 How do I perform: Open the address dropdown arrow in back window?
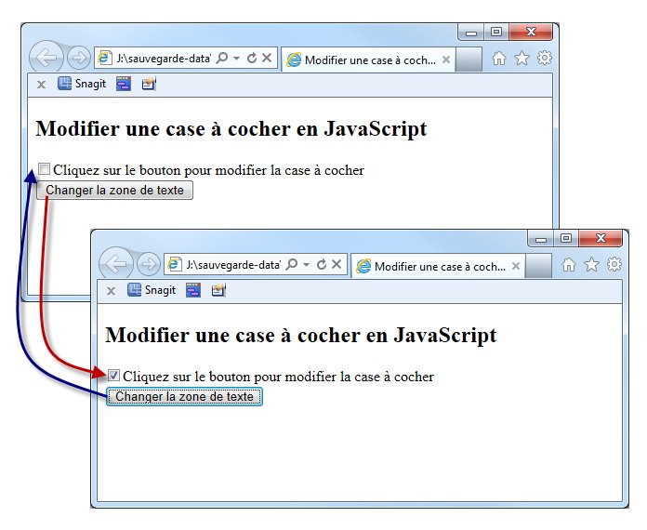236,59
